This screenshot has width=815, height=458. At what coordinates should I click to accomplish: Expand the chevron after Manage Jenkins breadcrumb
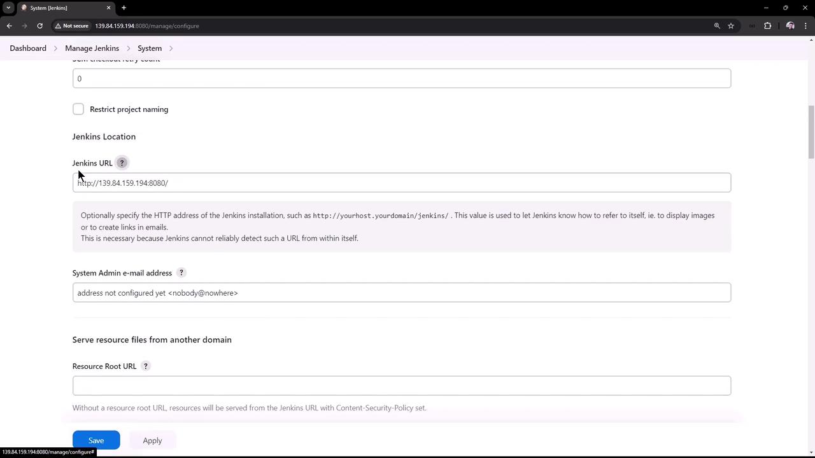point(128,48)
